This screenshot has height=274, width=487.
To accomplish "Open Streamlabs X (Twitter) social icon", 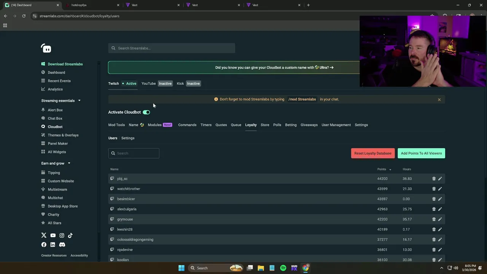I will point(44,236).
